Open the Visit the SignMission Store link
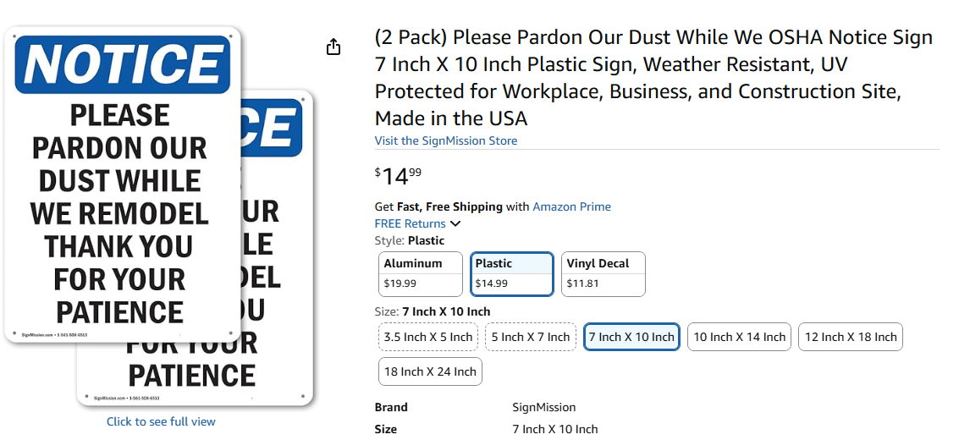Viewport: 959px width, 440px height. pos(446,140)
